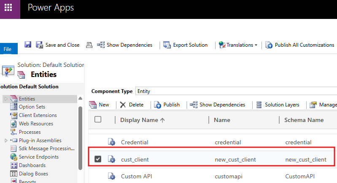This screenshot has width=337, height=183.
Task: Open the File menu
Action: click(x=9, y=49)
